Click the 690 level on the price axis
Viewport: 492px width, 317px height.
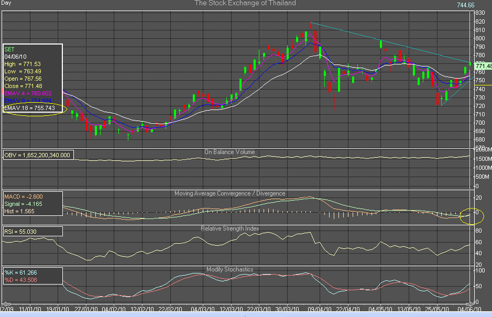tap(480, 131)
